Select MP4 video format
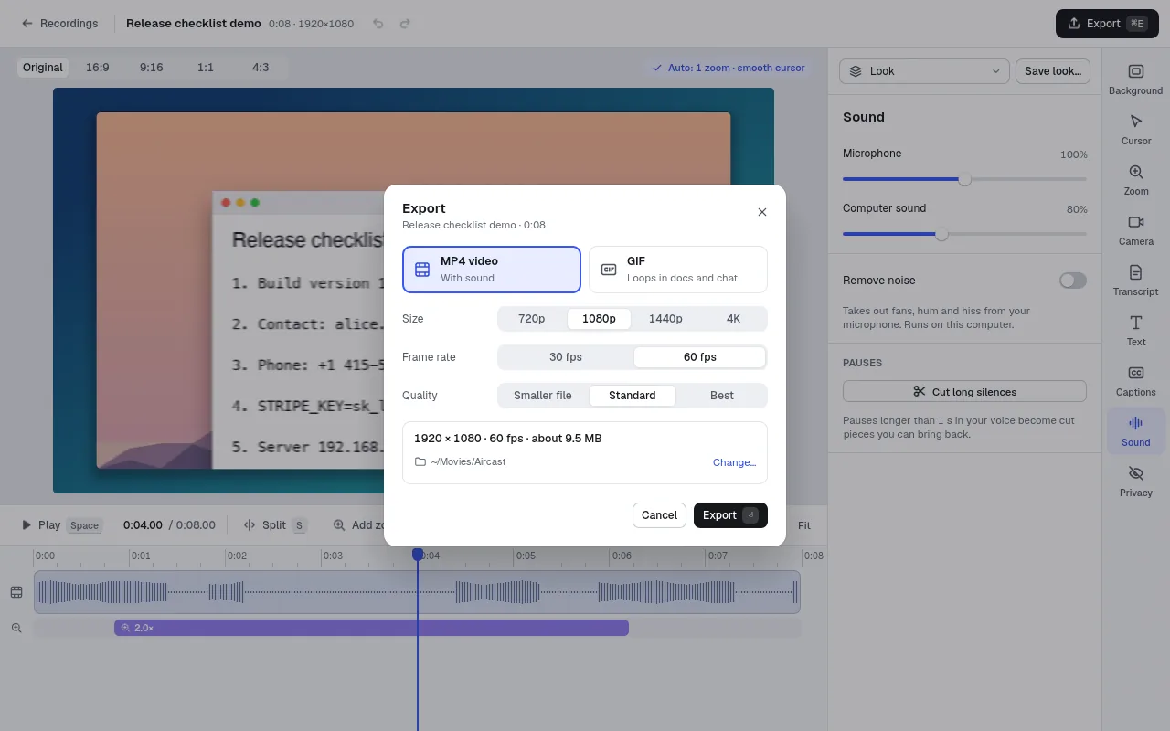Screen dimensions: 1170x731 tap(492, 270)
